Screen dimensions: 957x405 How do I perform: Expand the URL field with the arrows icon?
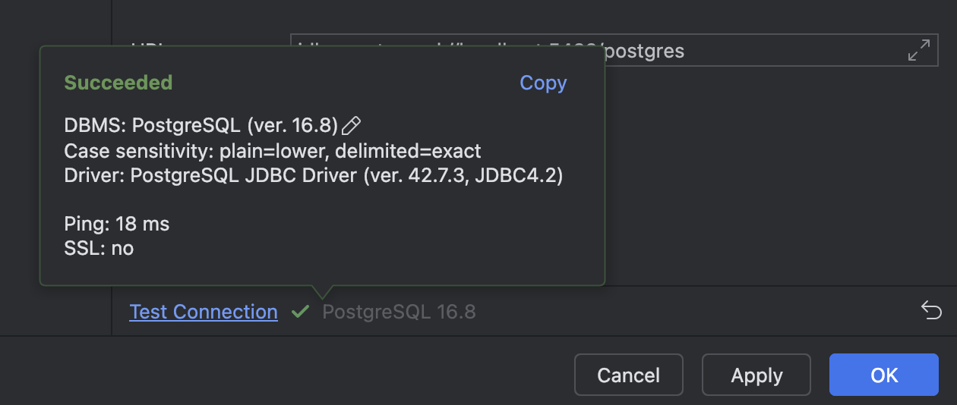[919, 51]
